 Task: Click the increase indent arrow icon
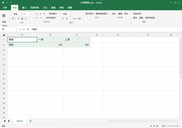[x=41, y=18]
